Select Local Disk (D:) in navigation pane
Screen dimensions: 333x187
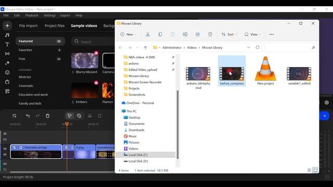point(138,161)
